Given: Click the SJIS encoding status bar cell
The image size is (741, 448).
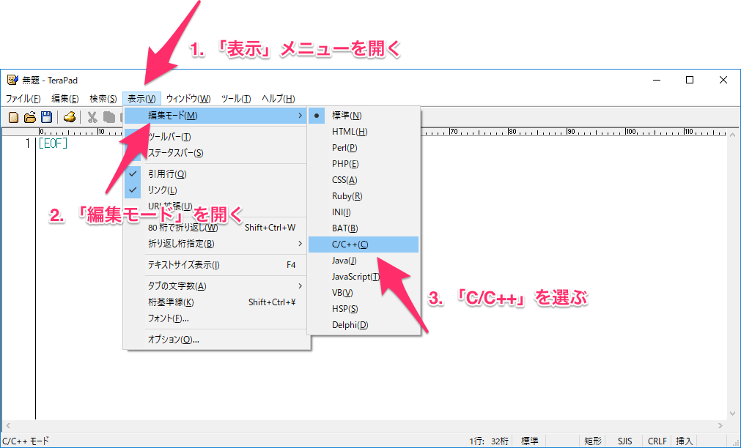Looking at the screenshot, I should [624, 441].
